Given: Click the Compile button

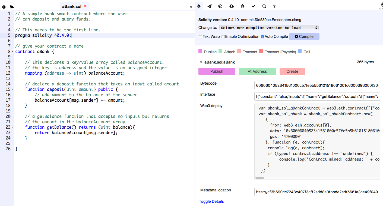Looking at the screenshot, I should tap(304, 36).
